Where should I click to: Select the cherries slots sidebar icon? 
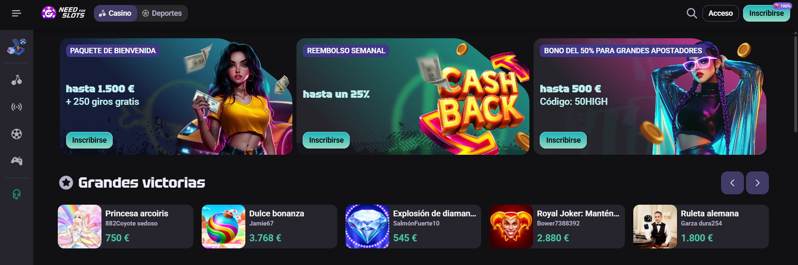(x=16, y=80)
